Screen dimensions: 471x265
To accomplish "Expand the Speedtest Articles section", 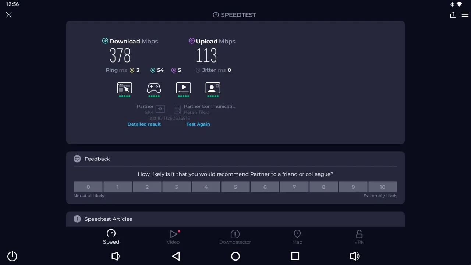I will click(x=108, y=219).
